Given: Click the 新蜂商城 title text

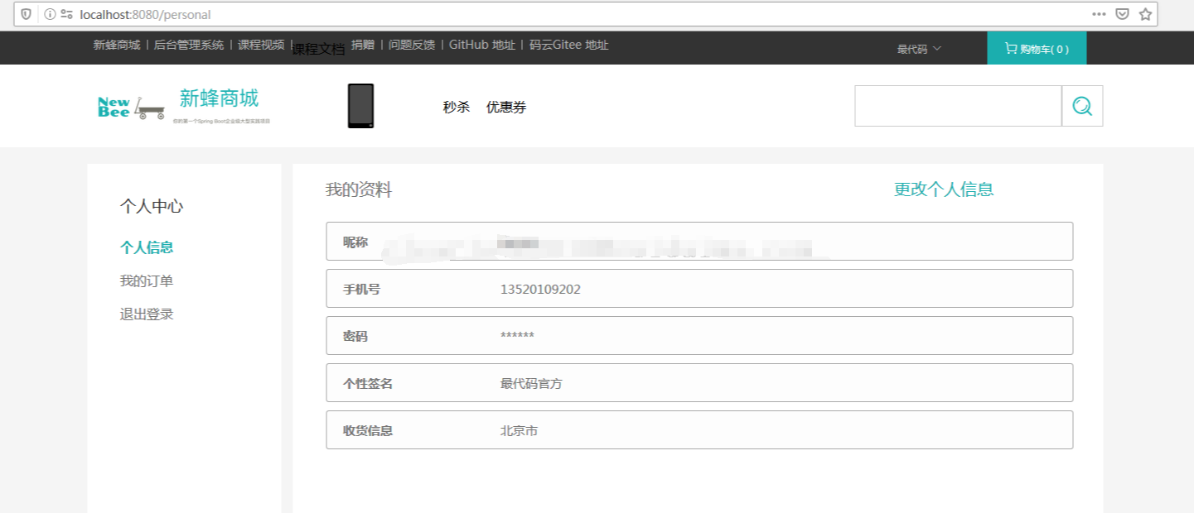Looking at the screenshot, I should tap(220, 98).
